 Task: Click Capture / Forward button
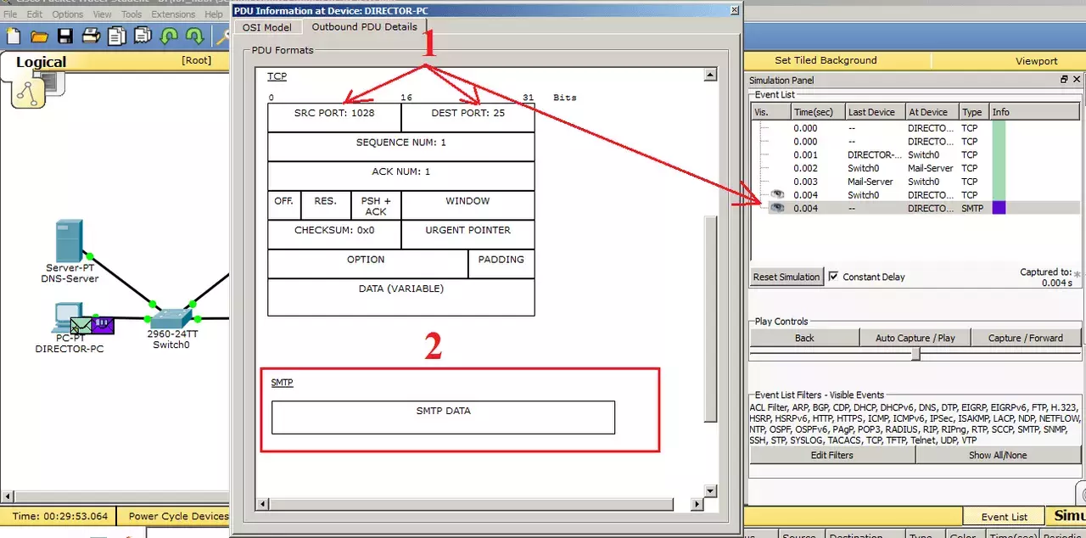coord(1026,338)
